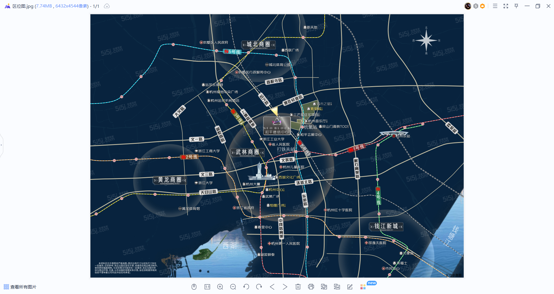Image resolution: width=554 pixels, height=294 pixels.
Task: Open the image edit pencil tool
Action: click(x=350, y=287)
